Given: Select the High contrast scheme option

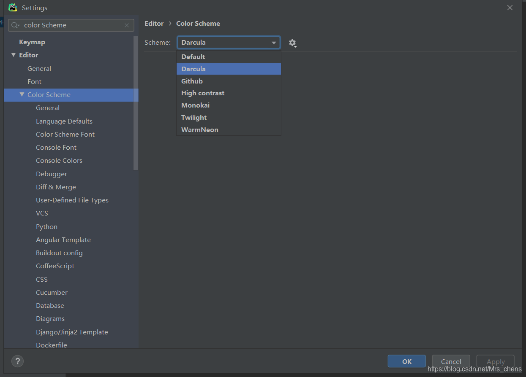Looking at the screenshot, I should [229, 93].
